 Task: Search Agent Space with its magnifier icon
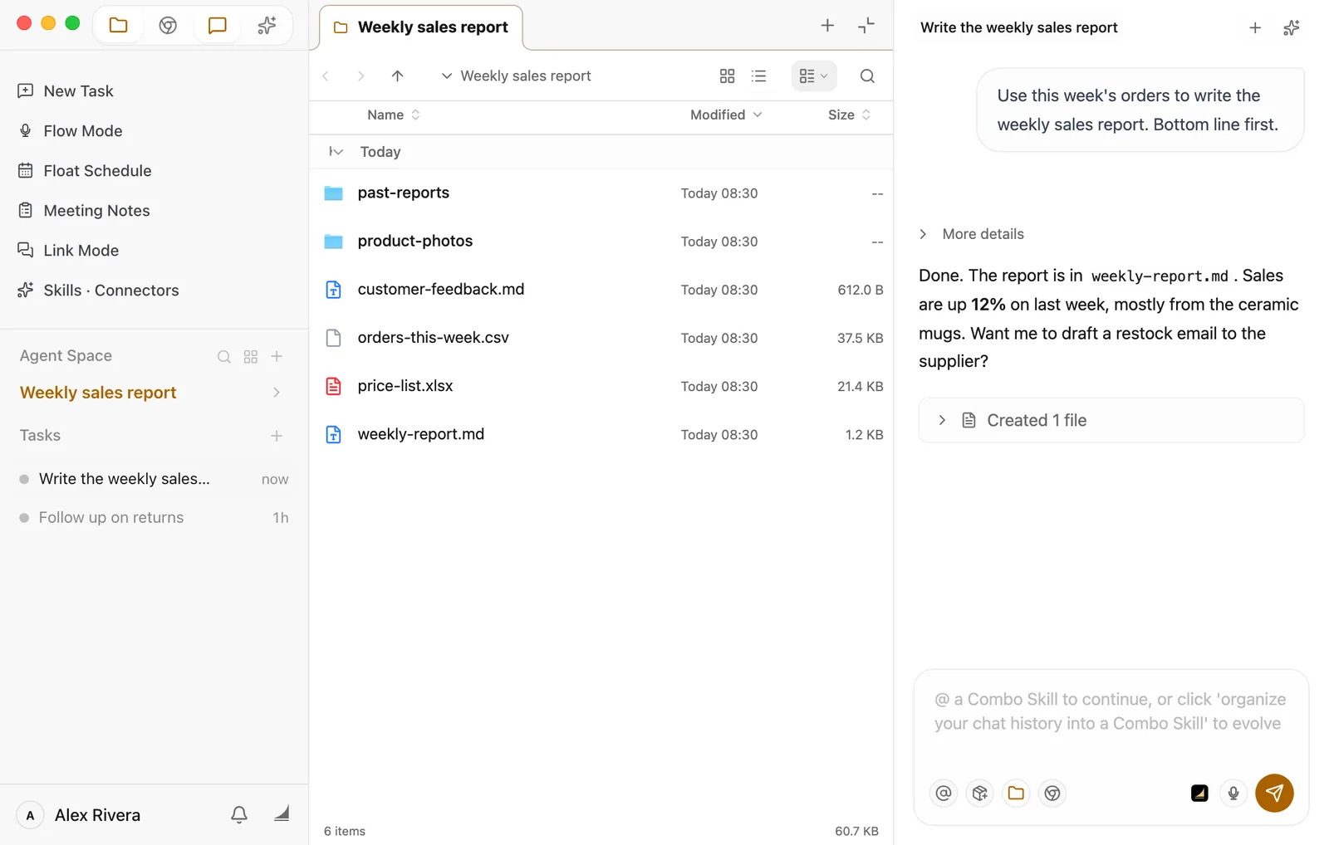[x=223, y=356]
